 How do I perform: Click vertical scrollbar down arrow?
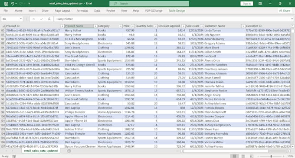293,146
